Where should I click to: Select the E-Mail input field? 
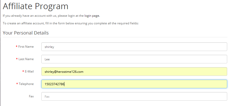[134, 72]
